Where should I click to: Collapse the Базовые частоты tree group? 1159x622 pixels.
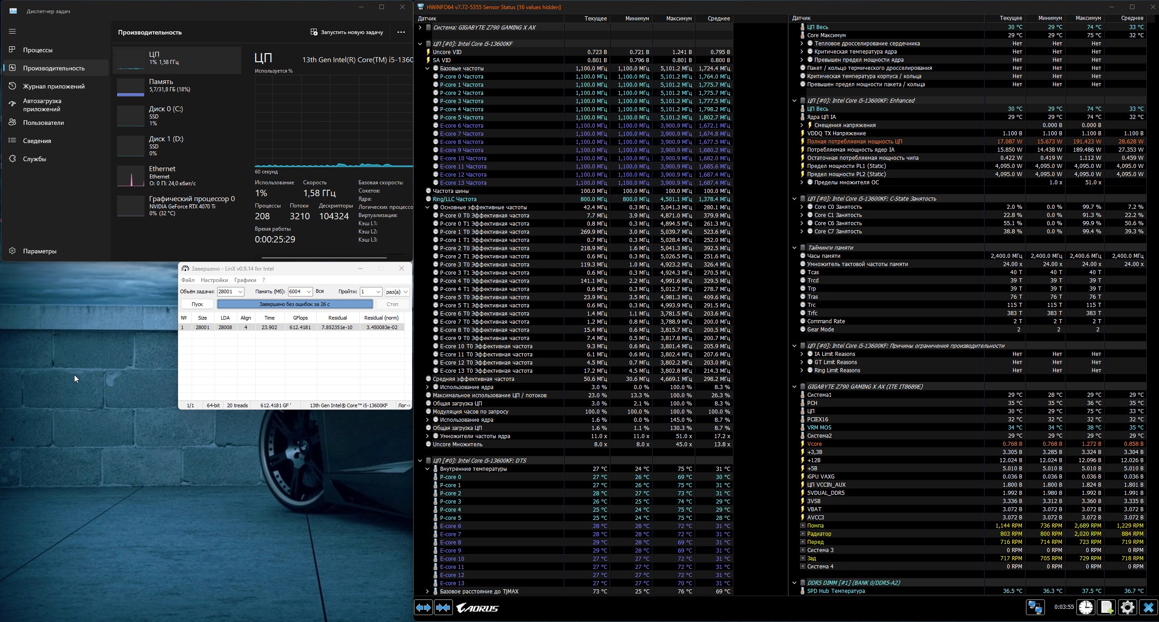pyautogui.click(x=427, y=69)
